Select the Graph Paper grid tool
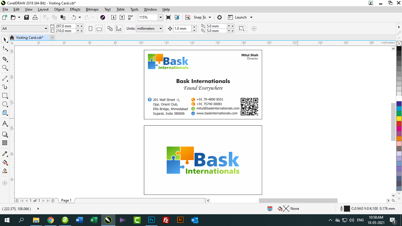This screenshot has width=402, height=226. 5,113
